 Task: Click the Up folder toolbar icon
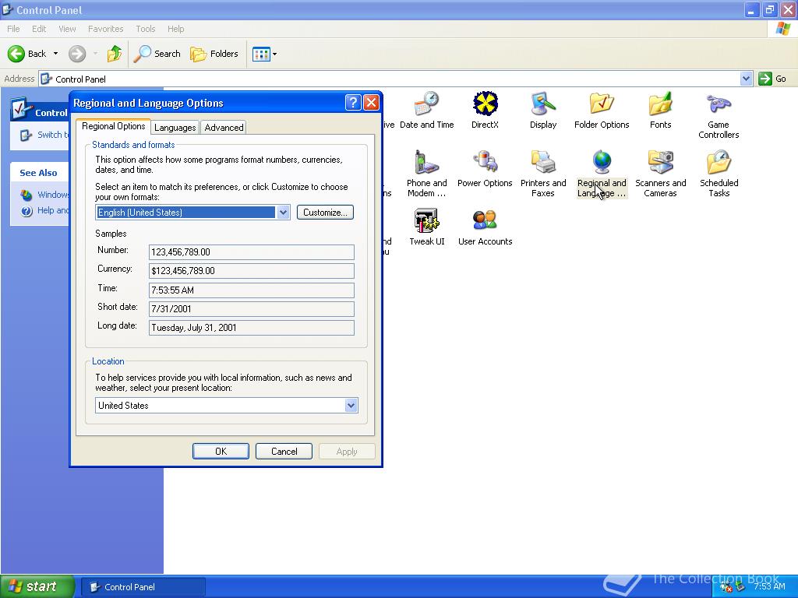pyautogui.click(x=115, y=54)
